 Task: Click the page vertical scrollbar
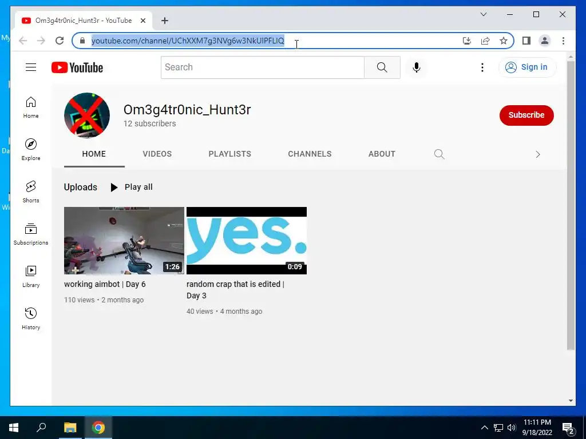pos(571,205)
